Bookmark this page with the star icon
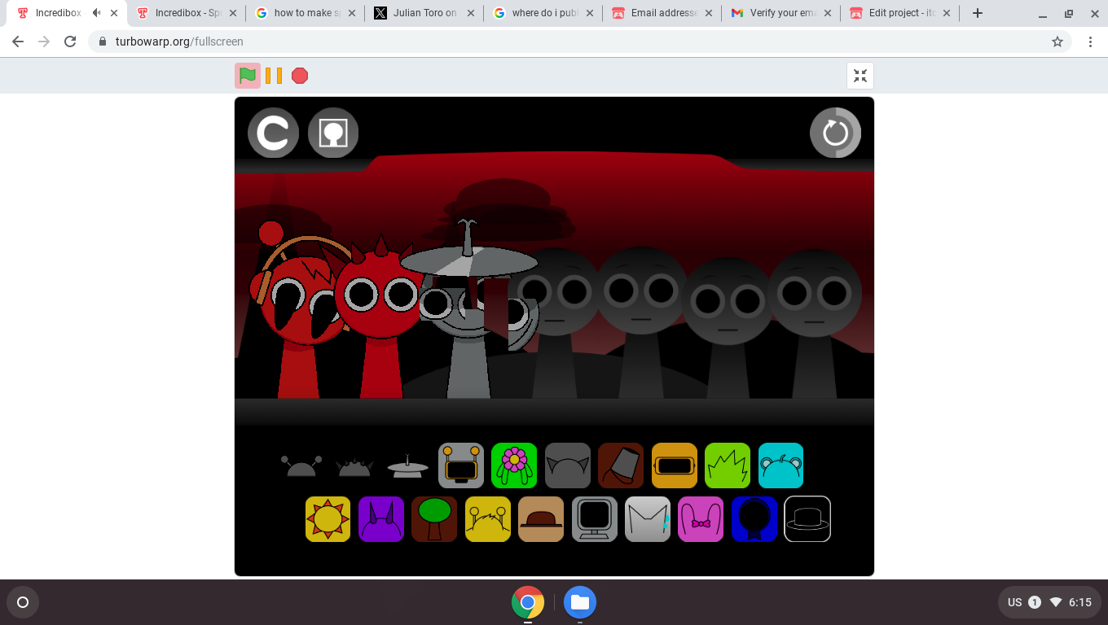 1057,42
